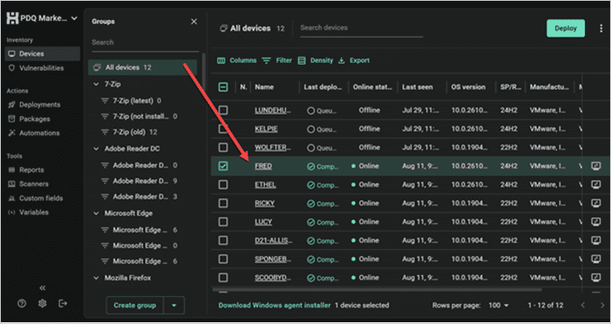
Task: Open the D21-ALLIS device link
Action: pyautogui.click(x=274, y=241)
